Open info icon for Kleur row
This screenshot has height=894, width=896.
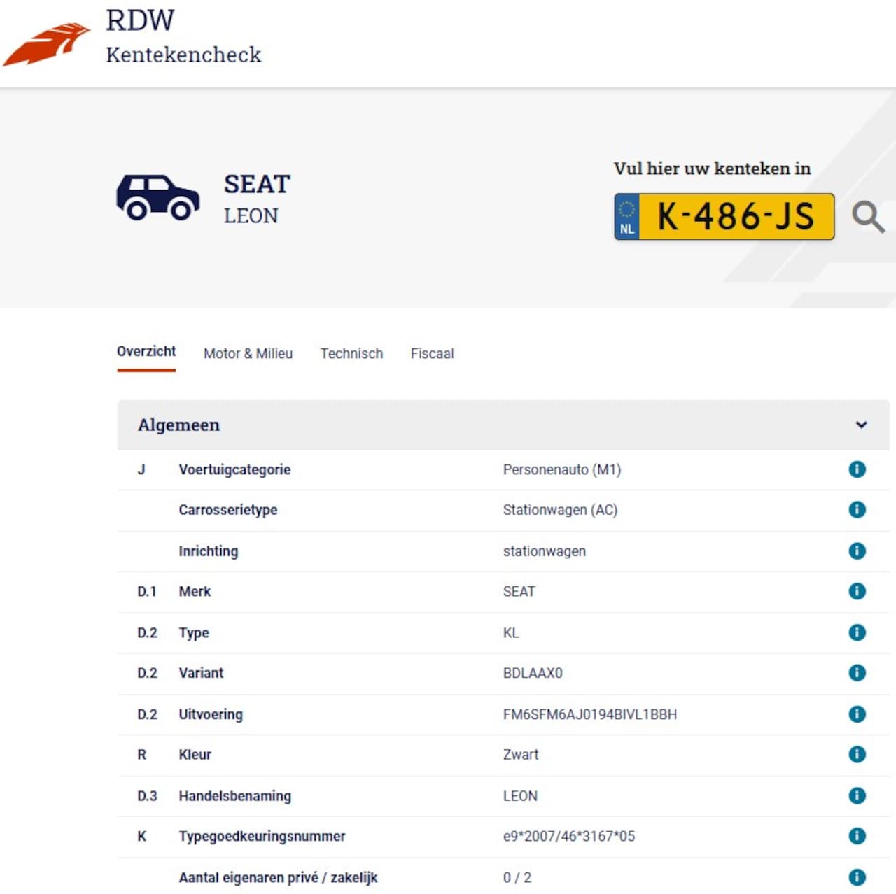[x=857, y=755]
